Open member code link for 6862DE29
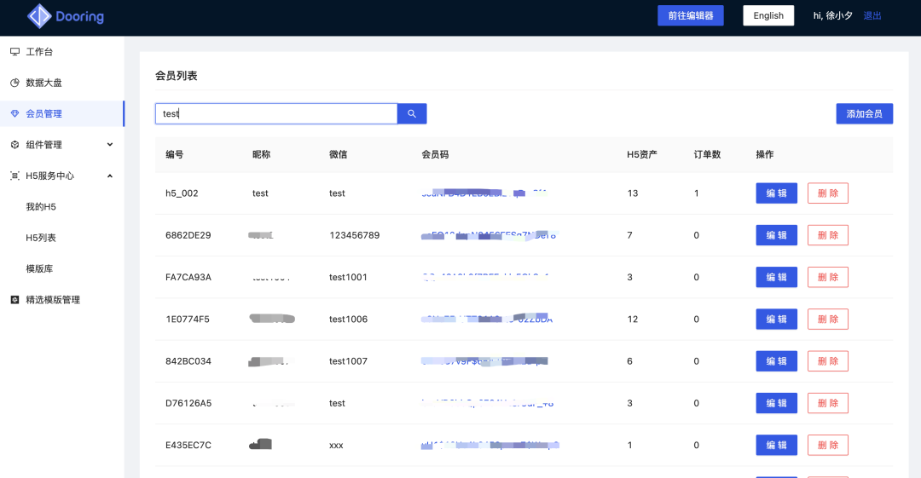The image size is (921, 478). point(489,235)
